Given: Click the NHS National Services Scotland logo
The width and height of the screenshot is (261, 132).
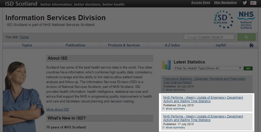Looking at the screenshot, I should coord(246,20).
